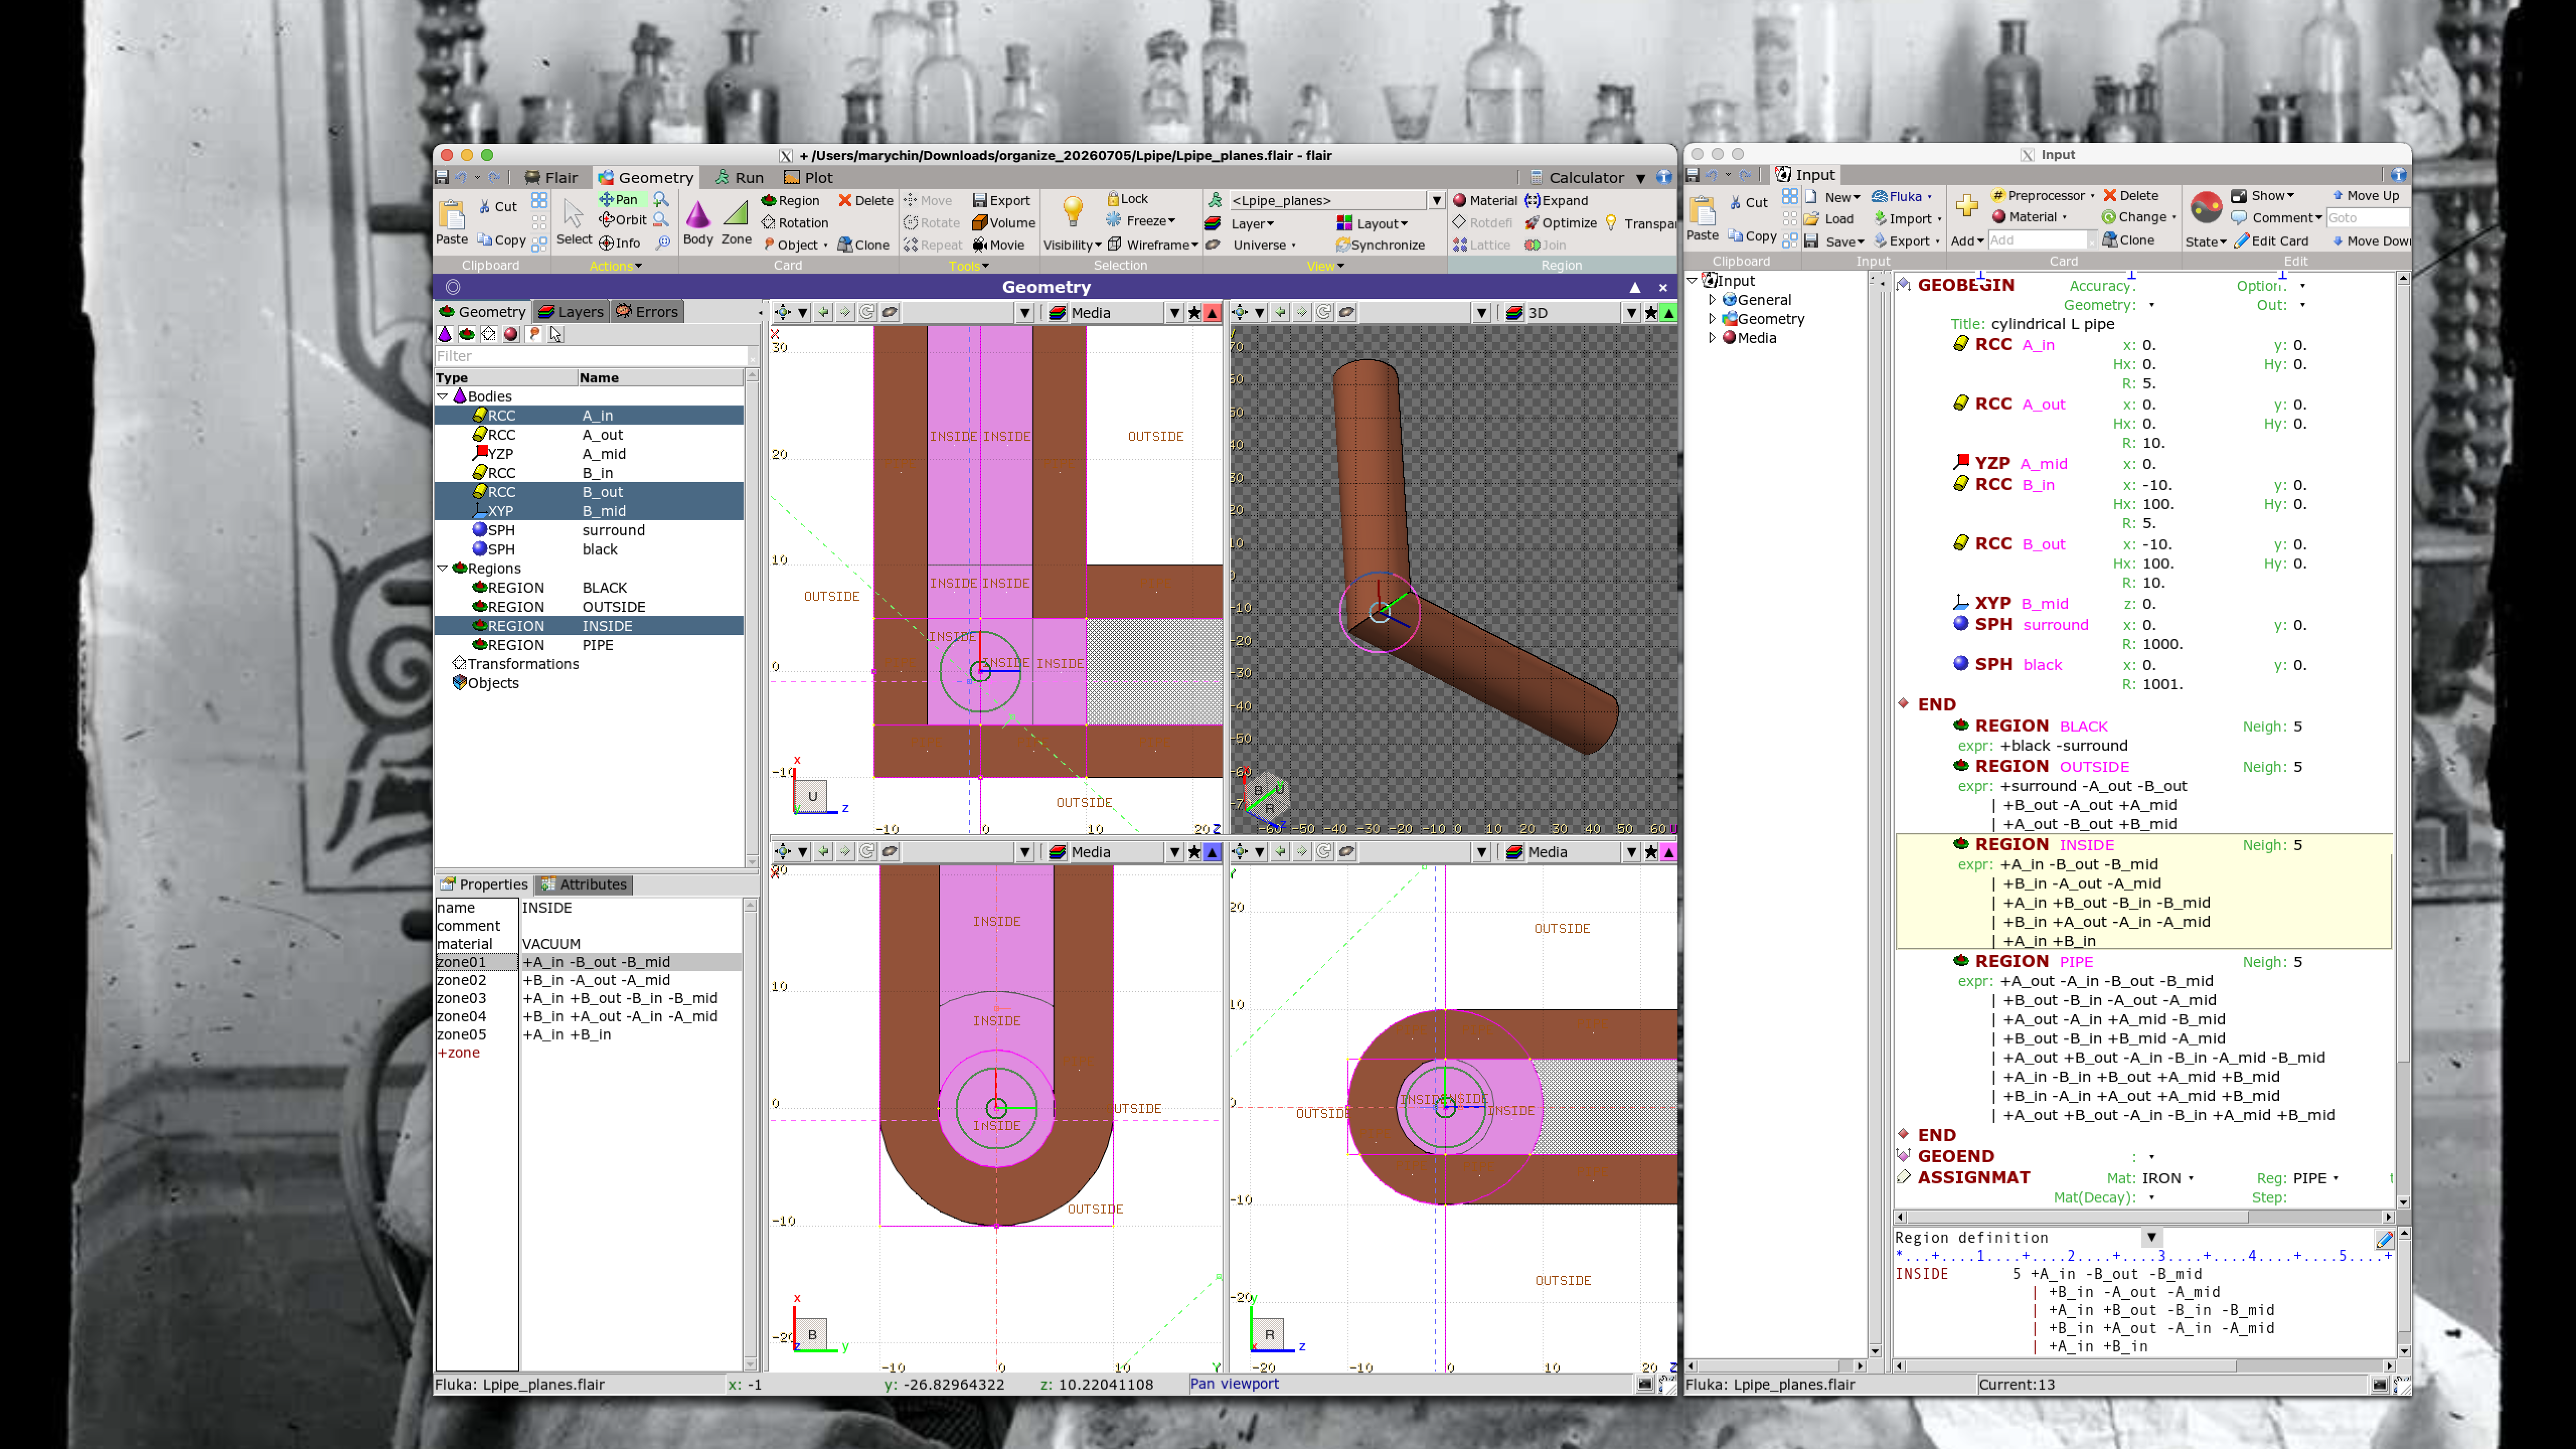Click the Fluka brain icon in Input ribbon

[1879, 197]
